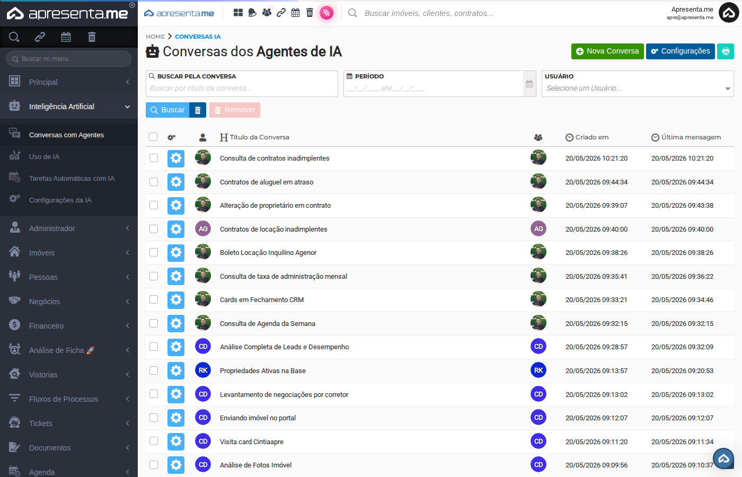The width and height of the screenshot is (742, 477).
Task: Click the calendar picker icon in Período field
Action: point(529,84)
